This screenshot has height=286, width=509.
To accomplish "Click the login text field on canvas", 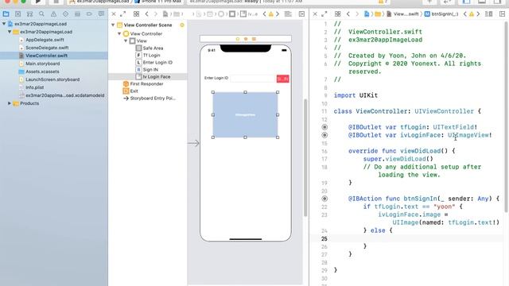I will [x=253, y=78].
